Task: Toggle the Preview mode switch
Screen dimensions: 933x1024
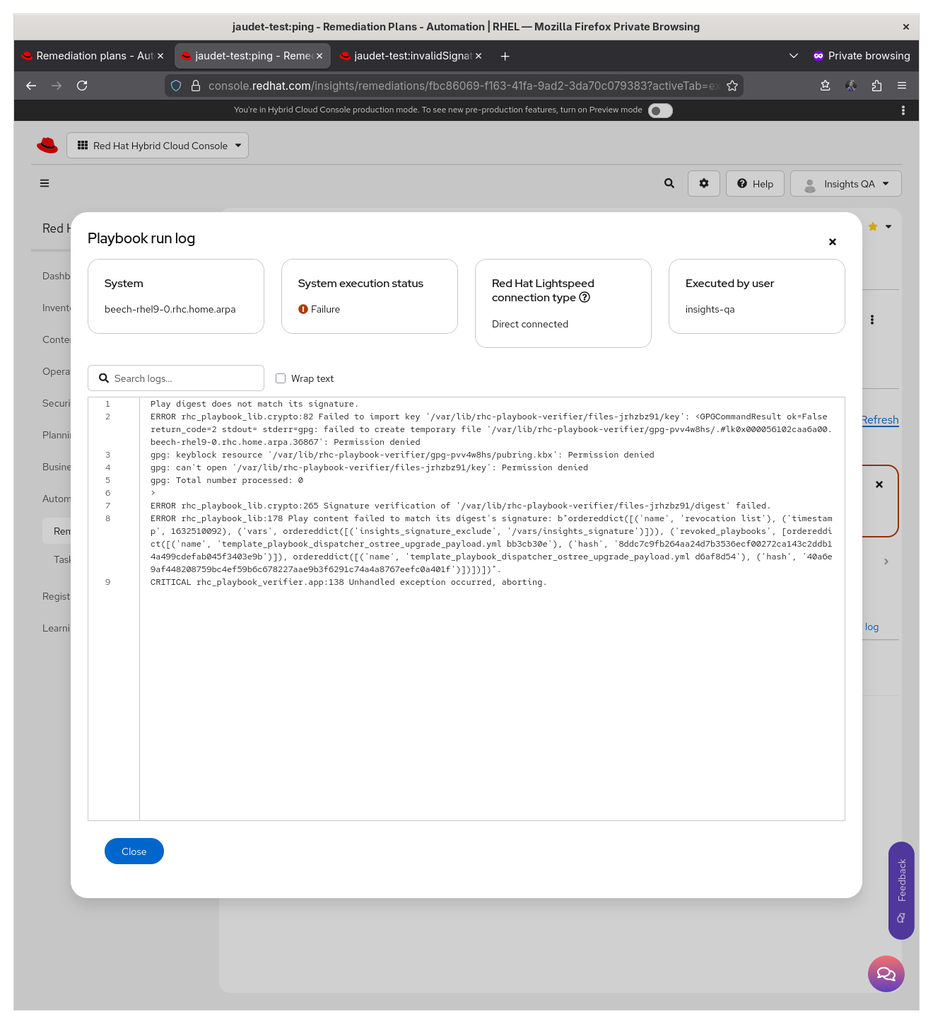Action: pyautogui.click(x=660, y=110)
